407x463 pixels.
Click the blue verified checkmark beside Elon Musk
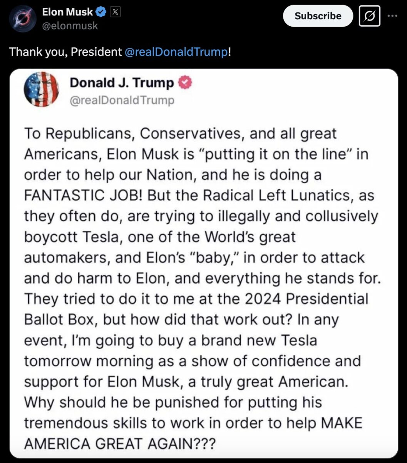point(101,12)
